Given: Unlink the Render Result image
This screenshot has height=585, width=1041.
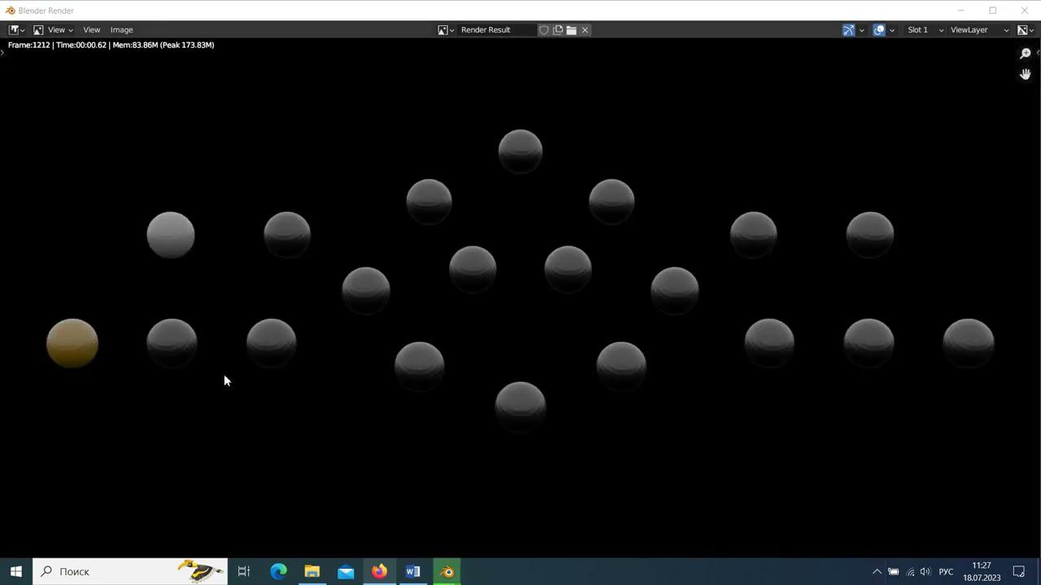Looking at the screenshot, I should click(585, 30).
